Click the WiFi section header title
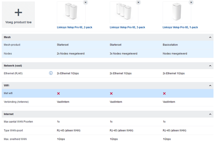 point(6,86)
